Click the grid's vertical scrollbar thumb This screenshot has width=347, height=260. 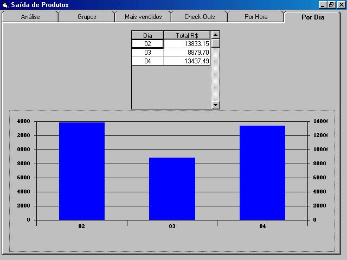(215, 44)
